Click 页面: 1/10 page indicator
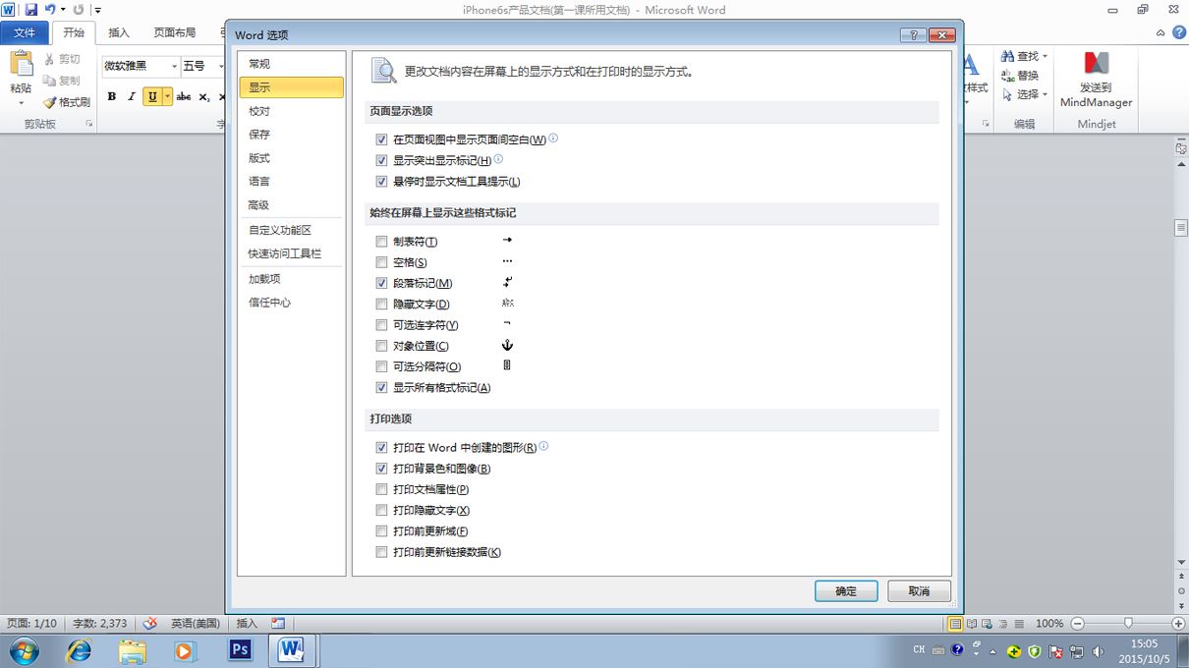 tap(32, 624)
